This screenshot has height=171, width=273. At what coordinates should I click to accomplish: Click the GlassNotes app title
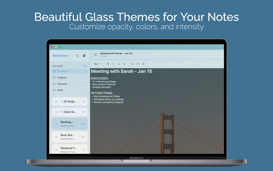tap(61, 55)
